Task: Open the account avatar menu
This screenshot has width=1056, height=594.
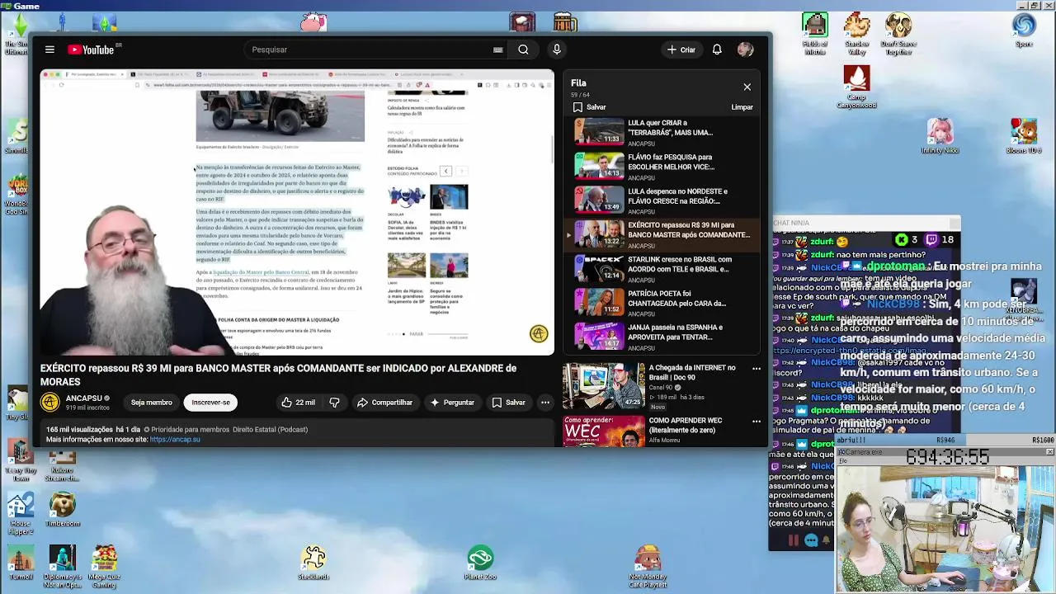Action: [x=746, y=49]
